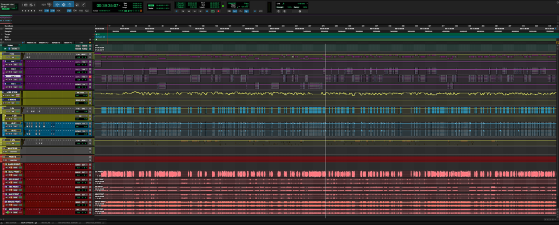
Task: Click the yellow MIX STEM volume automation line
Action: (x=218, y=93)
